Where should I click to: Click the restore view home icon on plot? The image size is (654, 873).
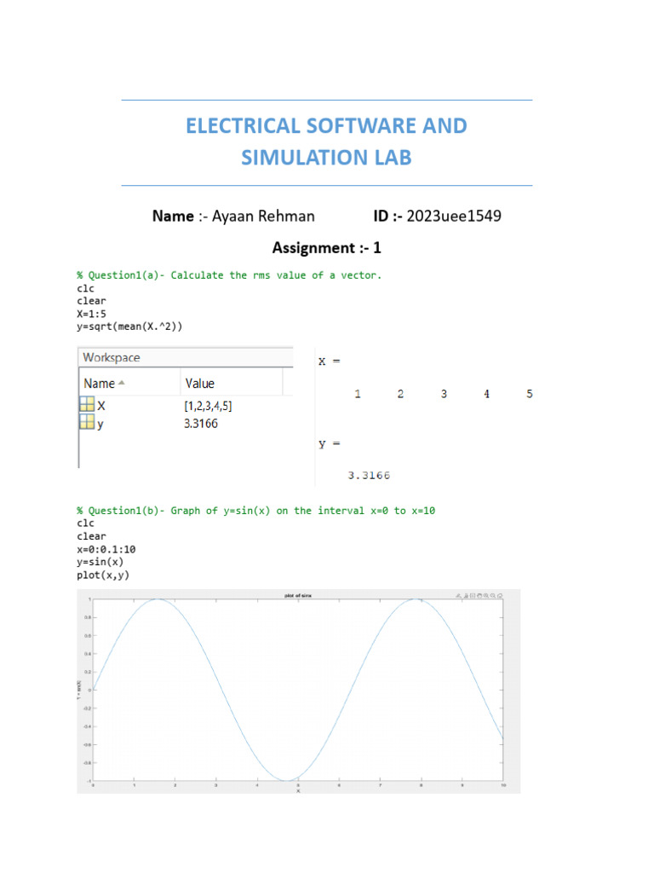[500, 596]
